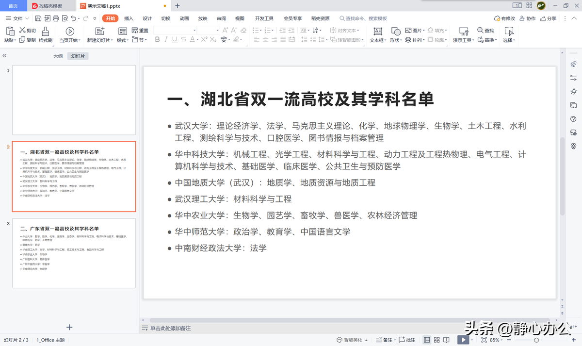This screenshot has height=346, width=582.
Task: Open the font name combo box
Action: click(x=174, y=30)
